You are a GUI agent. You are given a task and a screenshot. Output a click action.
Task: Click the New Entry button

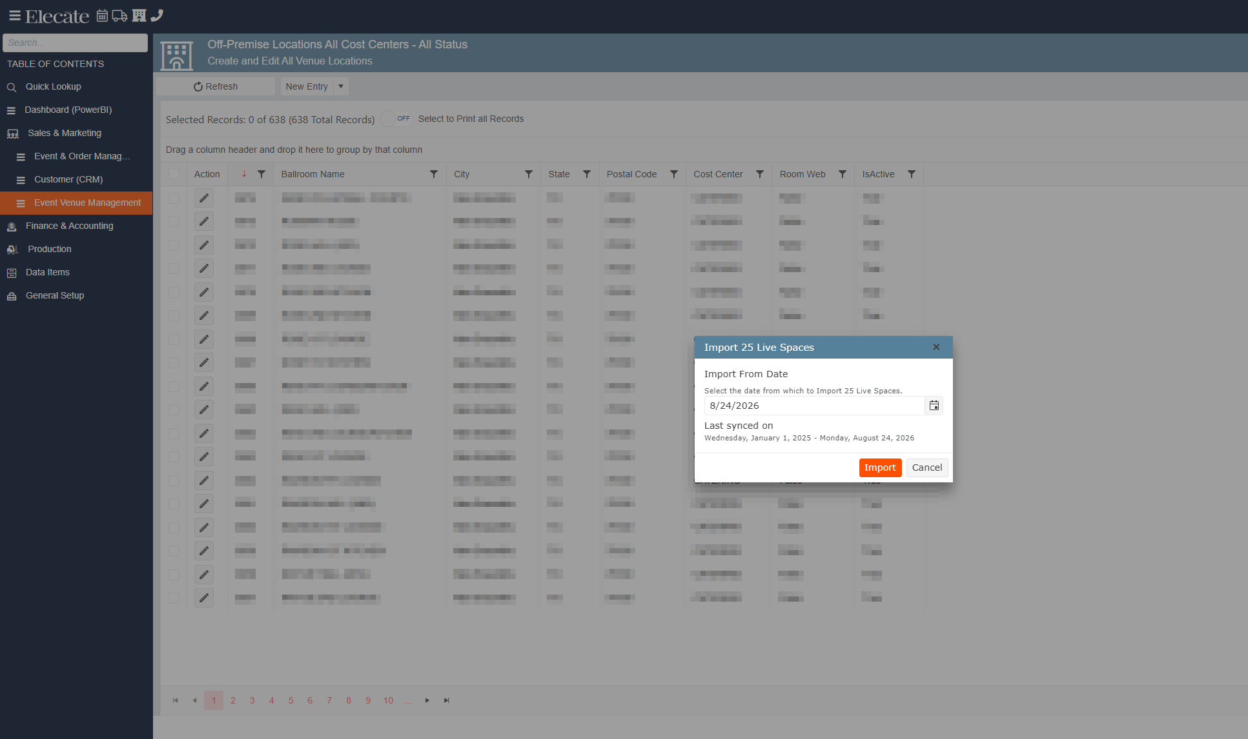tap(307, 86)
